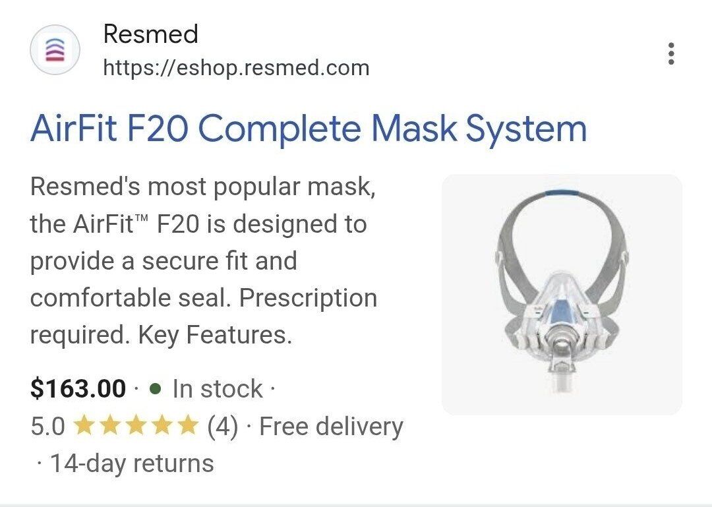Open the CPAP mask product thumbnail
The width and height of the screenshot is (712, 507).
562,295
